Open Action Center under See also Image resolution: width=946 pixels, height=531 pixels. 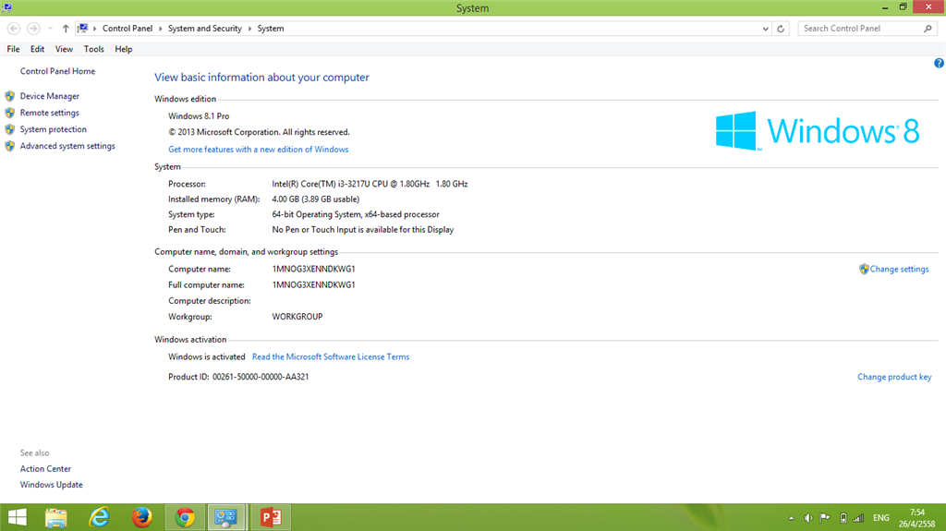point(45,469)
